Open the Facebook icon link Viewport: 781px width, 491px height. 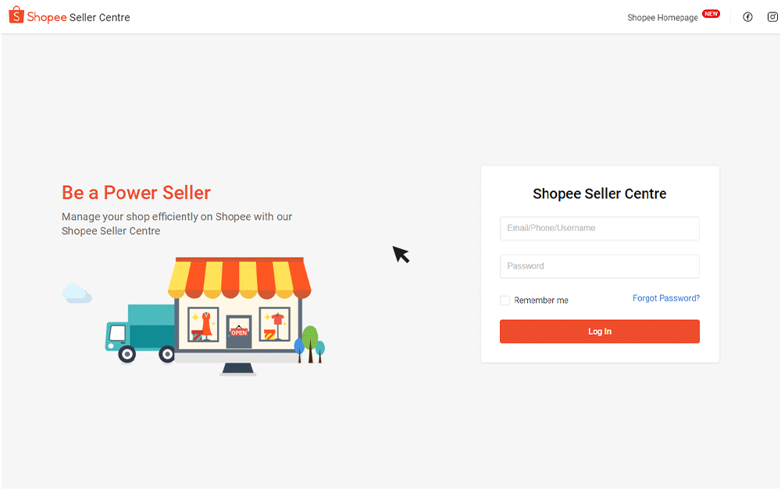point(747,17)
